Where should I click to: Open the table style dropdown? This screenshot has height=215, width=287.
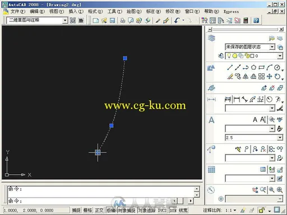272,179
